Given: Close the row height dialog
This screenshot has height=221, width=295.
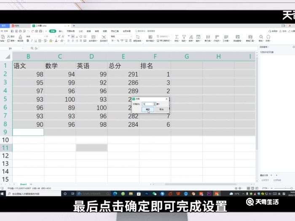Looking at the screenshot, I should 166,99.
